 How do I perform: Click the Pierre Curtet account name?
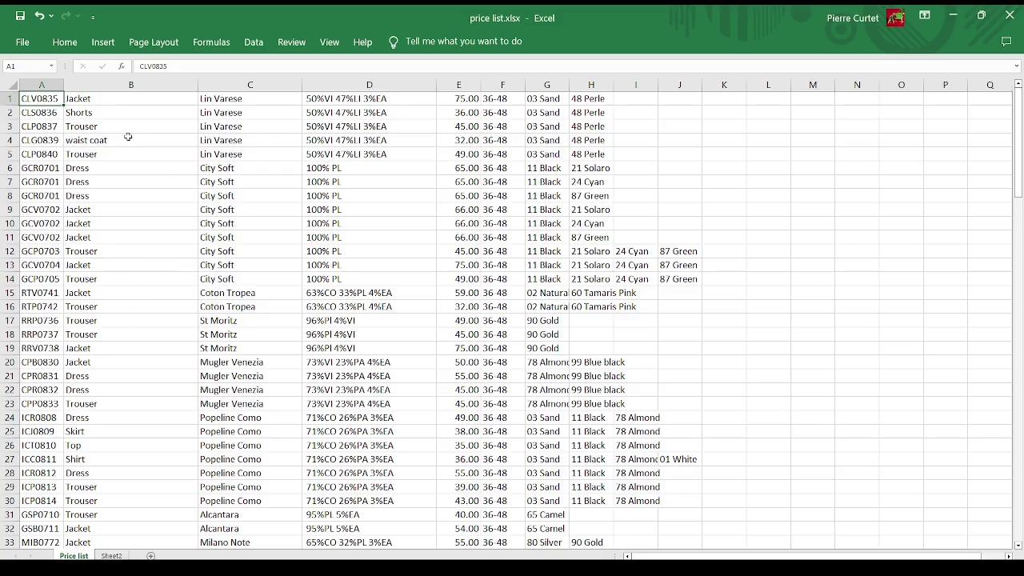pyautogui.click(x=852, y=18)
